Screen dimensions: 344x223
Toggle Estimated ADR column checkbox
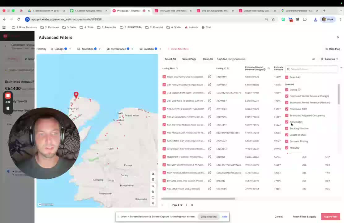click(286, 109)
